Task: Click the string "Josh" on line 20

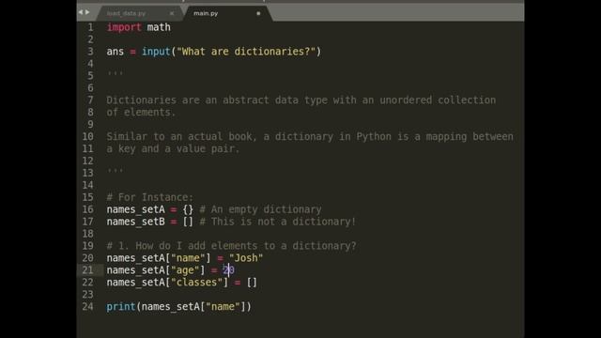Action: 246,258
